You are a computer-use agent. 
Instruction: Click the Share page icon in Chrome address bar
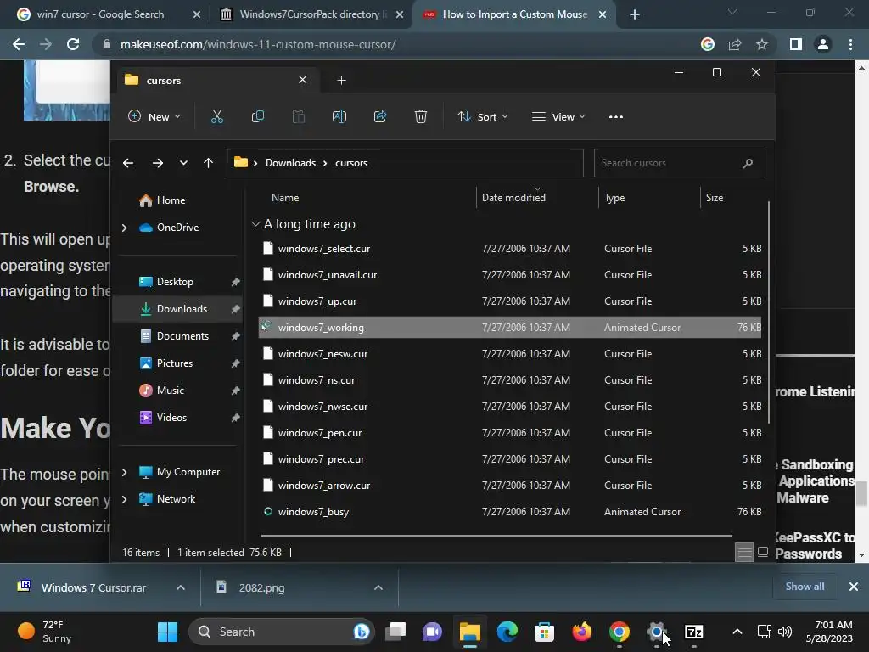(735, 44)
